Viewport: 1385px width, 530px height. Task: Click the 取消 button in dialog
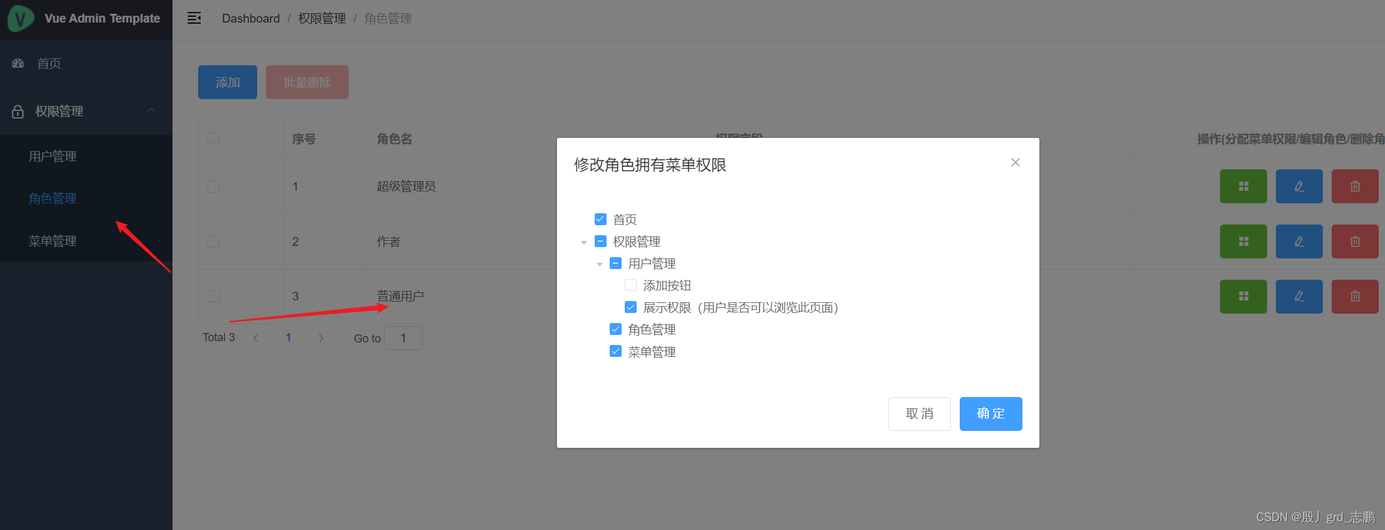(x=920, y=414)
